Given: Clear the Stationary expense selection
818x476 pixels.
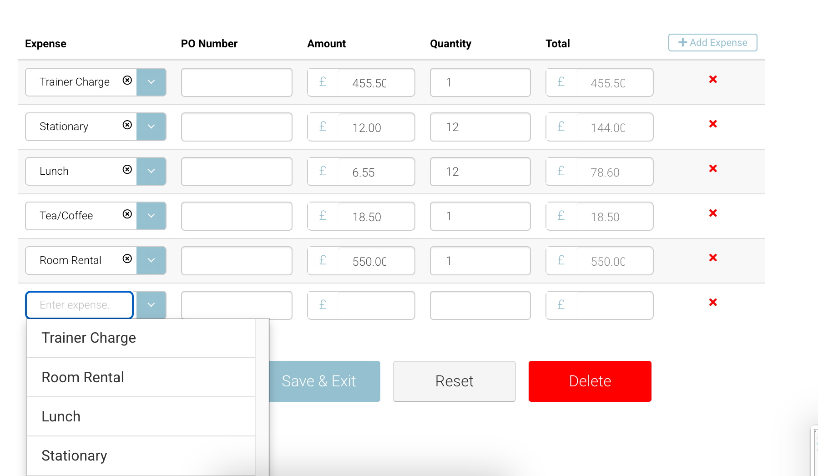Looking at the screenshot, I should 127,125.
